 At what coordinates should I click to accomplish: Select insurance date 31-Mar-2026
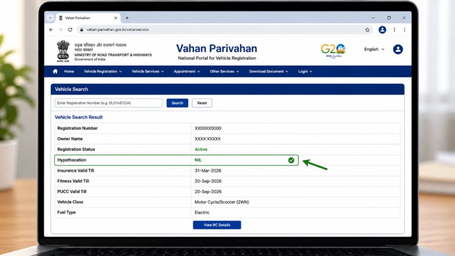tap(208, 171)
